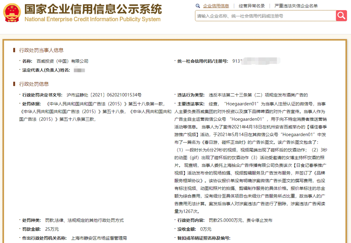The width and height of the screenshot is (351, 243).
Task: Click the small search icon beside 企业信用信息
Action: click(198, 6)
